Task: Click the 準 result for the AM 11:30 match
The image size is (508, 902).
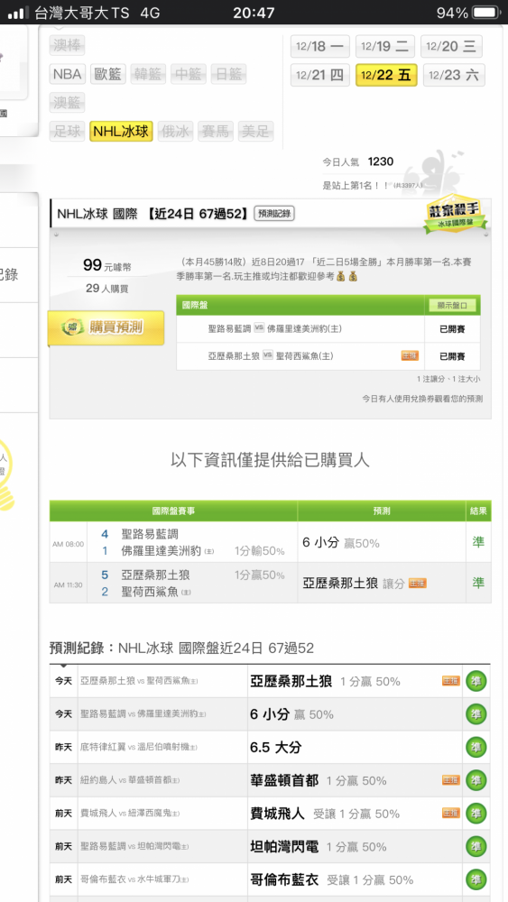Action: [478, 583]
